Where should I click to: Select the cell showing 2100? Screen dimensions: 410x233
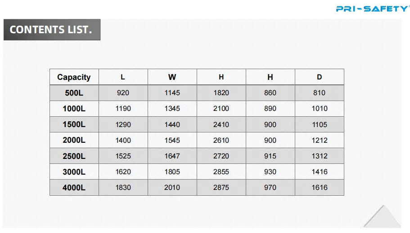(221, 109)
